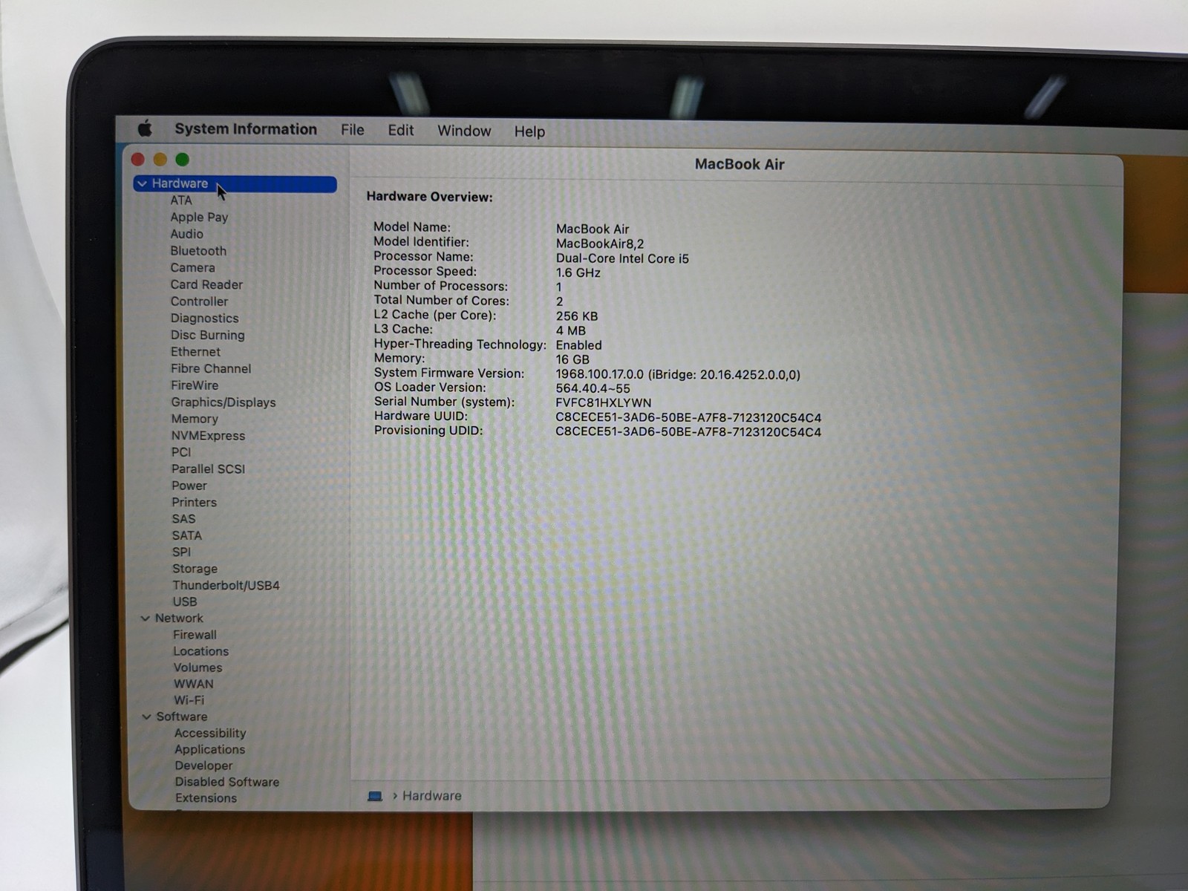Collapse the Hardware section chevron
The image size is (1188, 891).
[142, 183]
